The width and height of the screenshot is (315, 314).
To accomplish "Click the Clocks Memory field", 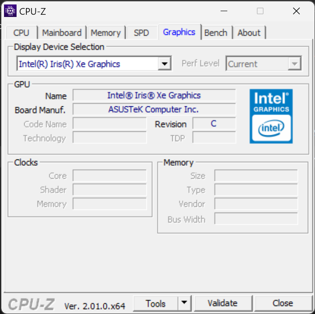I will pos(110,204).
